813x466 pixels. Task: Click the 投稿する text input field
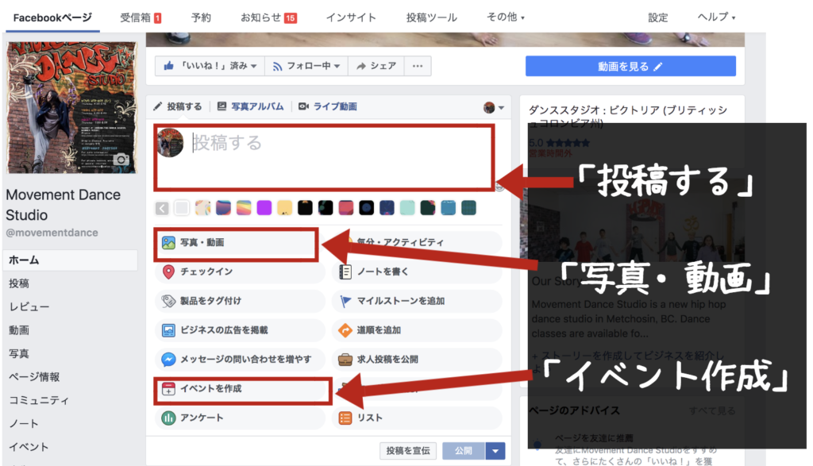(x=324, y=156)
